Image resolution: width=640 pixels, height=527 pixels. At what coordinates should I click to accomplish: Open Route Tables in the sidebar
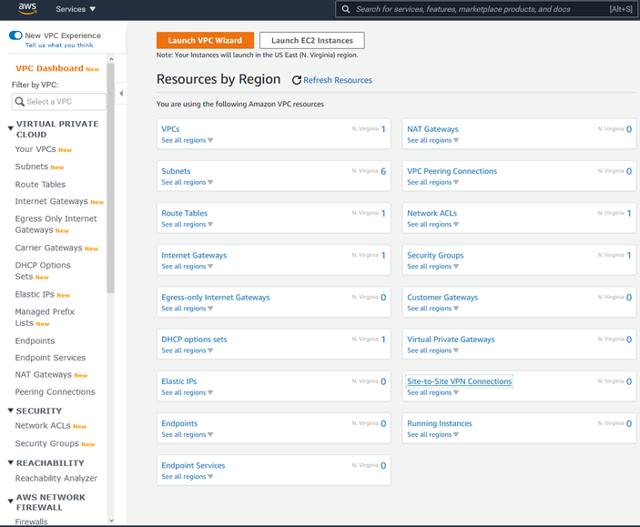tap(40, 184)
